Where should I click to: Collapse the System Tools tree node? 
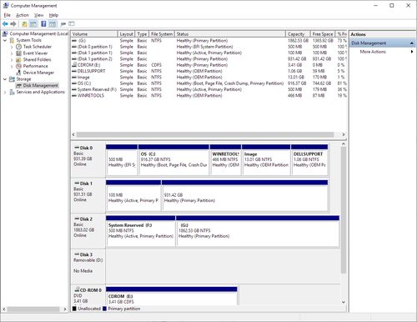pyautogui.click(x=5, y=40)
